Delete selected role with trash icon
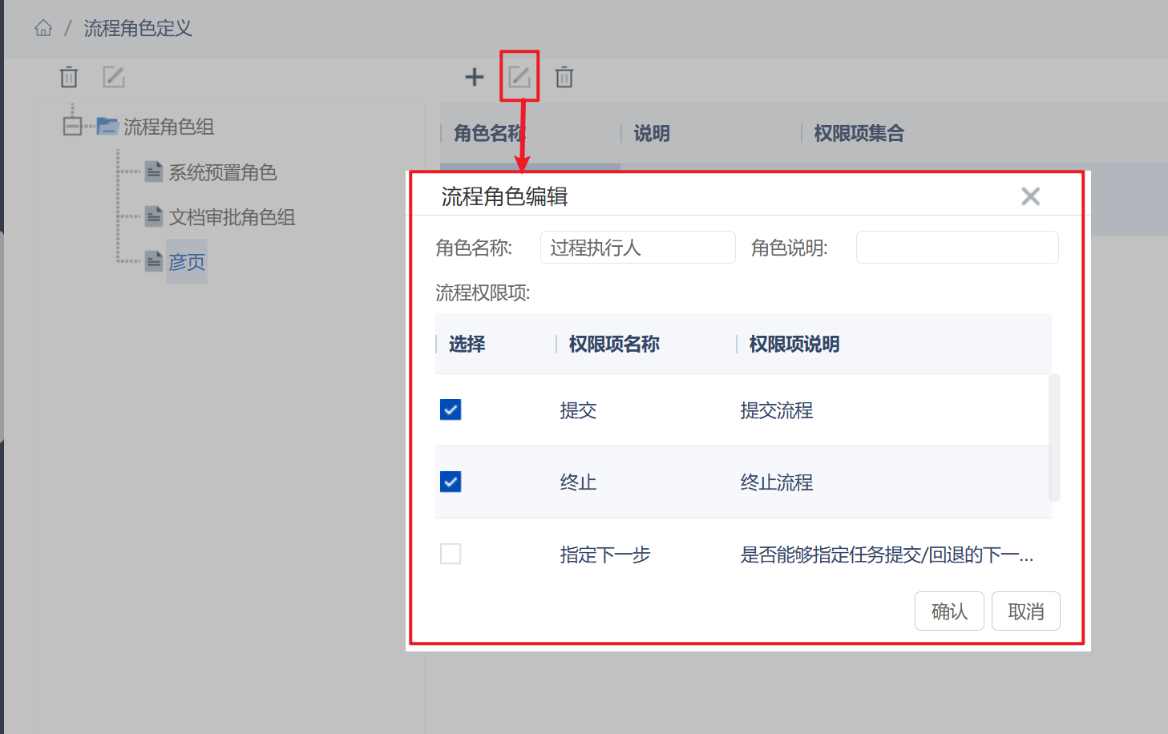The image size is (1168, 734). [x=564, y=77]
